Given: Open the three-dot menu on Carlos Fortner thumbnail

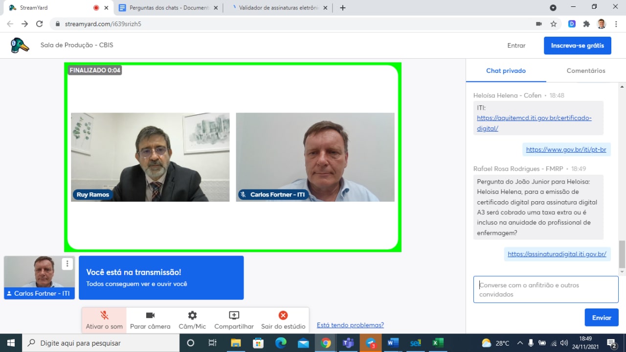Looking at the screenshot, I should (67, 263).
